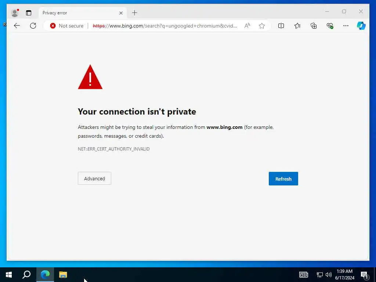Open Browser essentials heart icon
The height and width of the screenshot is (282, 376).
click(330, 26)
